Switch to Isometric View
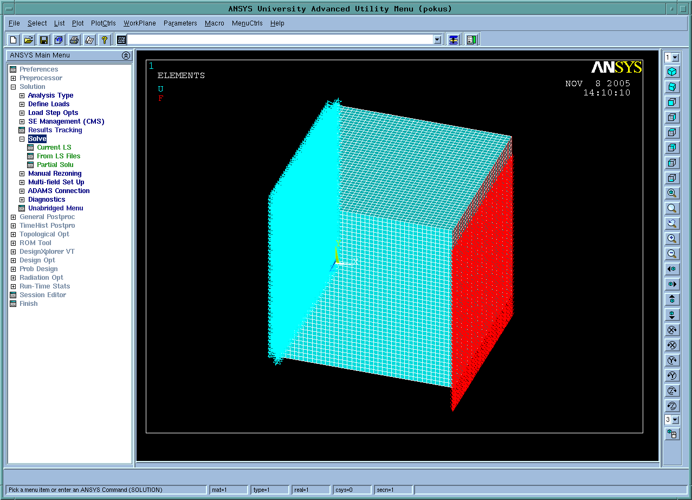The width and height of the screenshot is (692, 500). coord(672,72)
